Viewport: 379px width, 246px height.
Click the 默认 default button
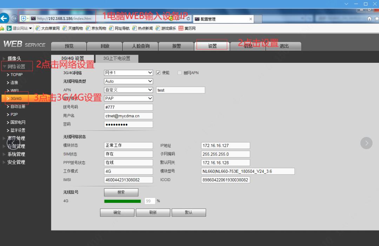click(x=188, y=212)
